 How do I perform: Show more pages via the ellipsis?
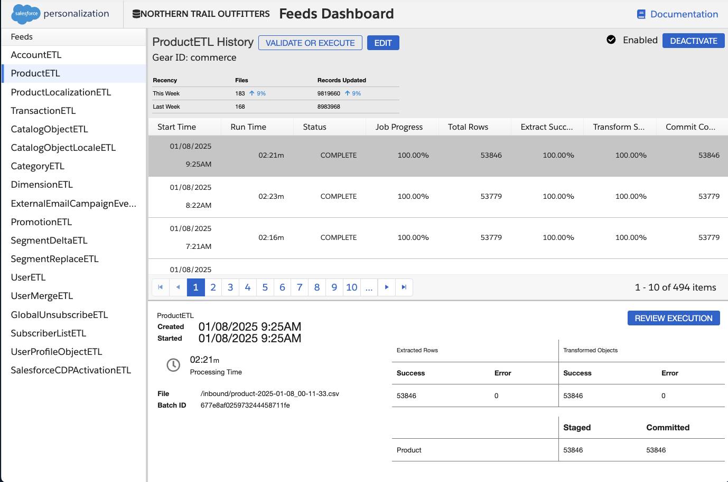coord(369,287)
